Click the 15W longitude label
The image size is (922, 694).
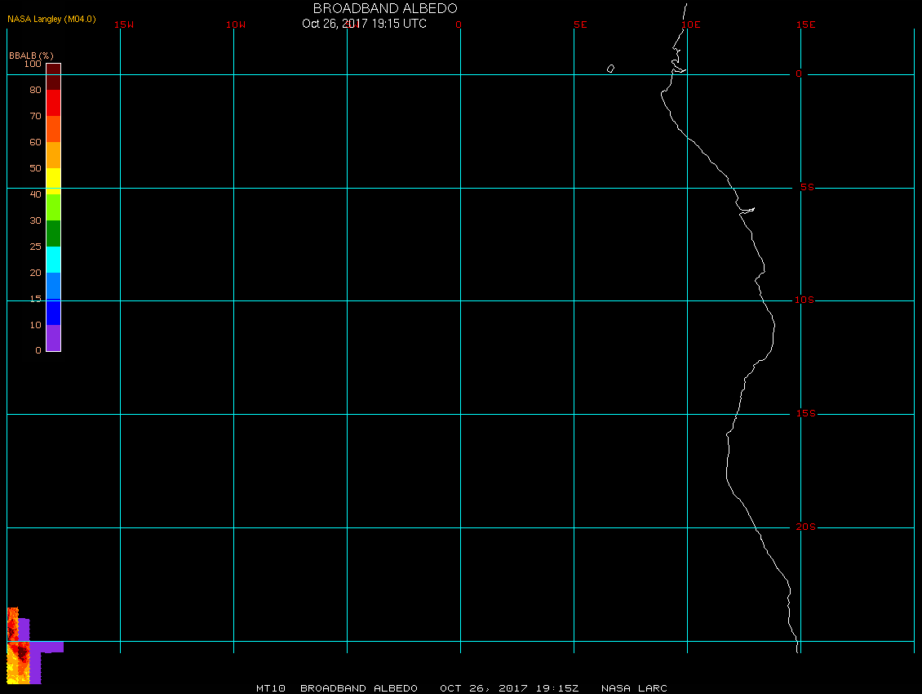(x=124, y=24)
